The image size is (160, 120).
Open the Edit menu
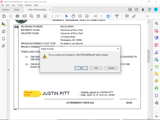(8, 5)
